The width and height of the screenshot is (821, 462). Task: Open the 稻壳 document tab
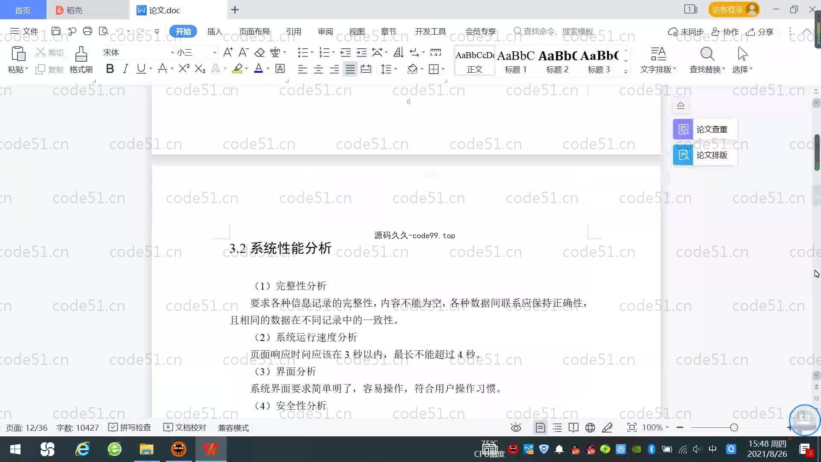[x=88, y=10]
